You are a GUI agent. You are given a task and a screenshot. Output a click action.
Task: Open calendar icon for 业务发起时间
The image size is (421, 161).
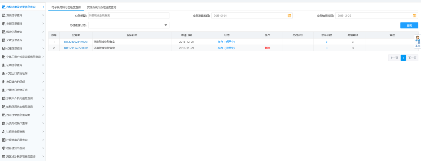289,16
